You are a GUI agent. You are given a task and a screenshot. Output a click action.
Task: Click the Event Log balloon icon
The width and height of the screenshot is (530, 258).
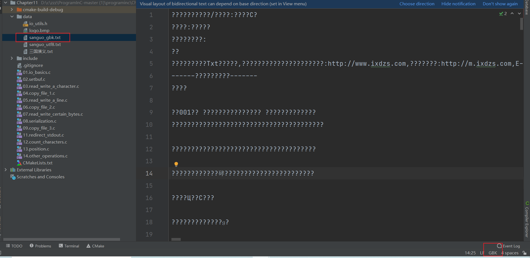499,246
